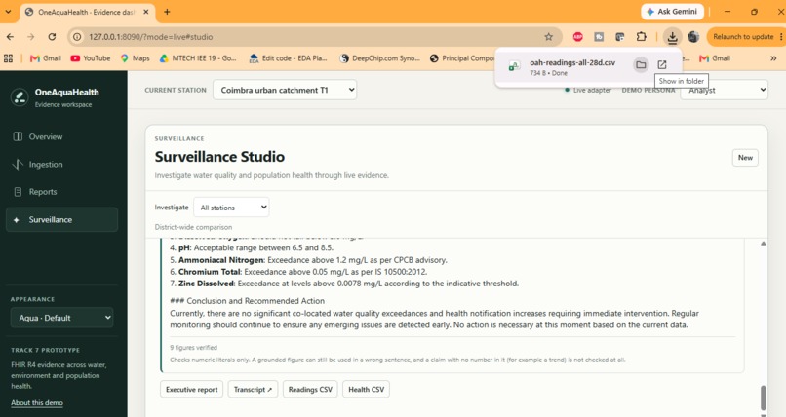This screenshot has width=786, height=417.
Task: Open DeepChip.com bookmark
Action: (380, 58)
